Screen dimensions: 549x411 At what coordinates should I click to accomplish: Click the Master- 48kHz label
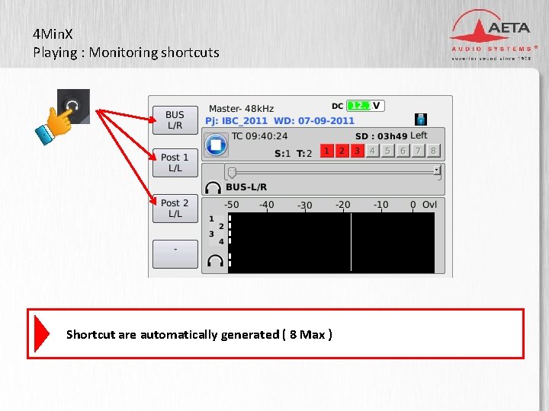(241, 109)
